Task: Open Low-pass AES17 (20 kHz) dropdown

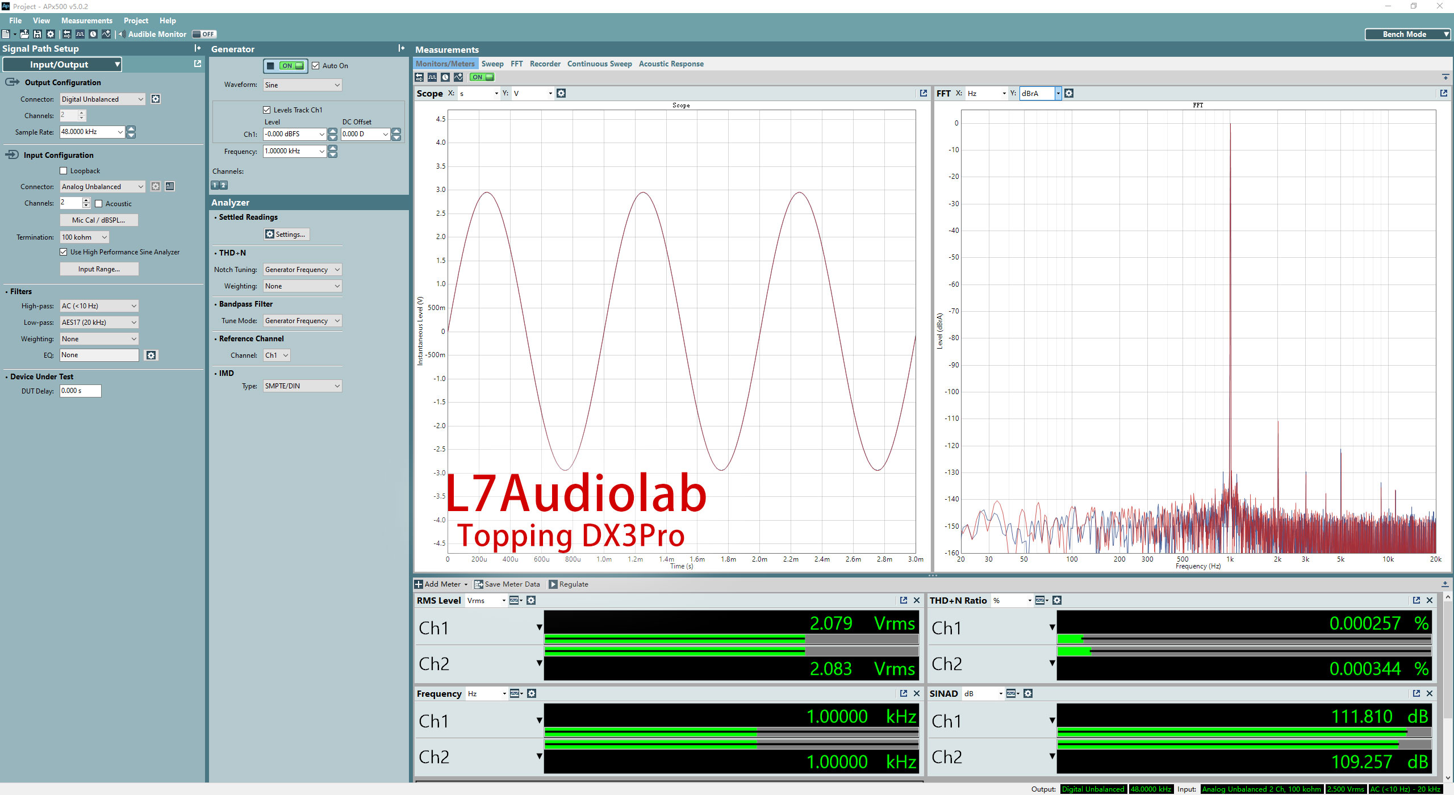Action: point(99,323)
